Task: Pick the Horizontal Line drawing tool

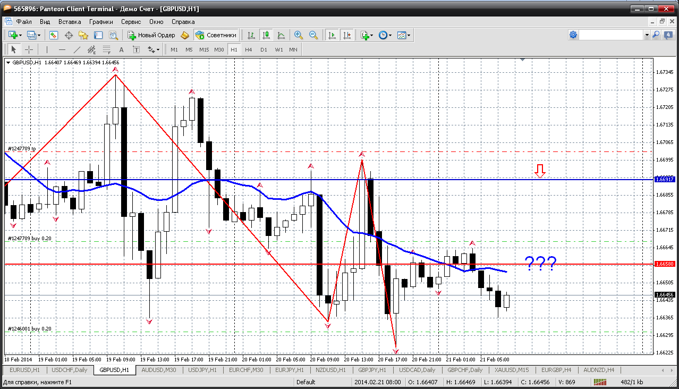Action: [x=62, y=49]
